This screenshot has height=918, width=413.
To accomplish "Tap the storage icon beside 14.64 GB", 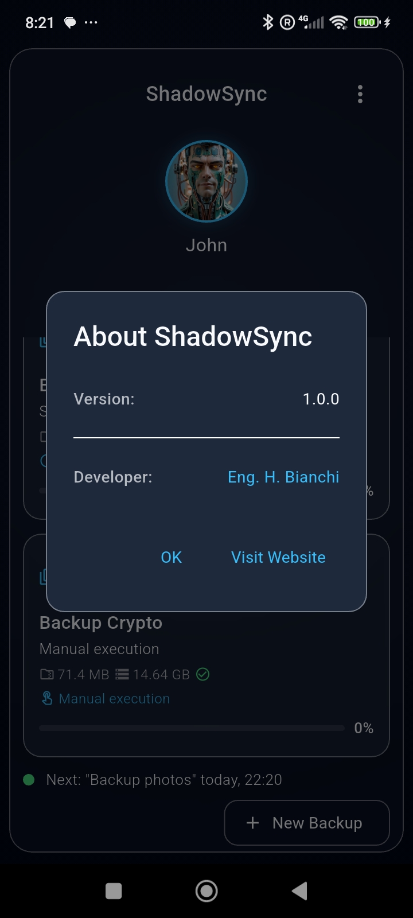I will 122,675.
